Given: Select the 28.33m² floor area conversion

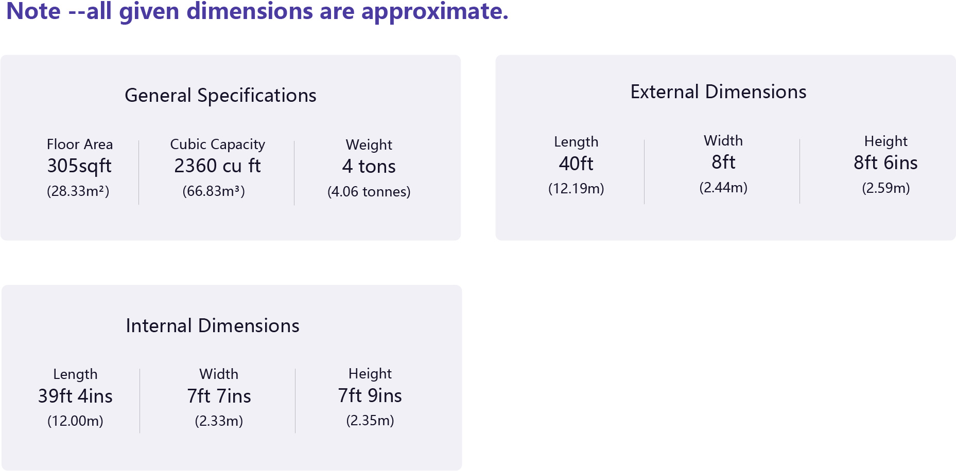Looking at the screenshot, I should pyautogui.click(x=78, y=191).
